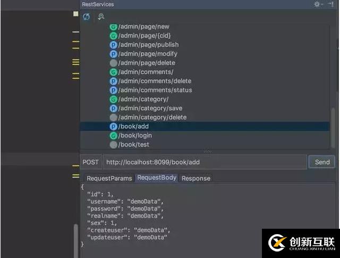
Task: Click POST icon of /admin/page/modify
Action: [x=113, y=54]
